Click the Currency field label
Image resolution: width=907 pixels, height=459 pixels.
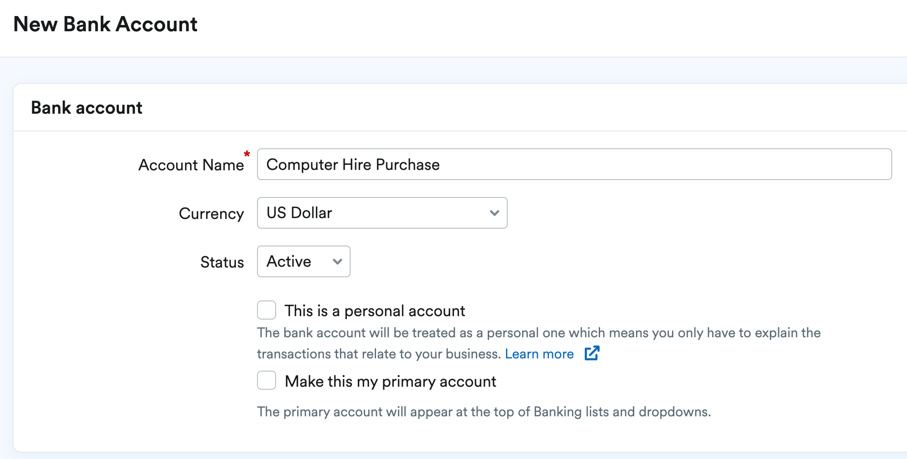[x=211, y=214]
